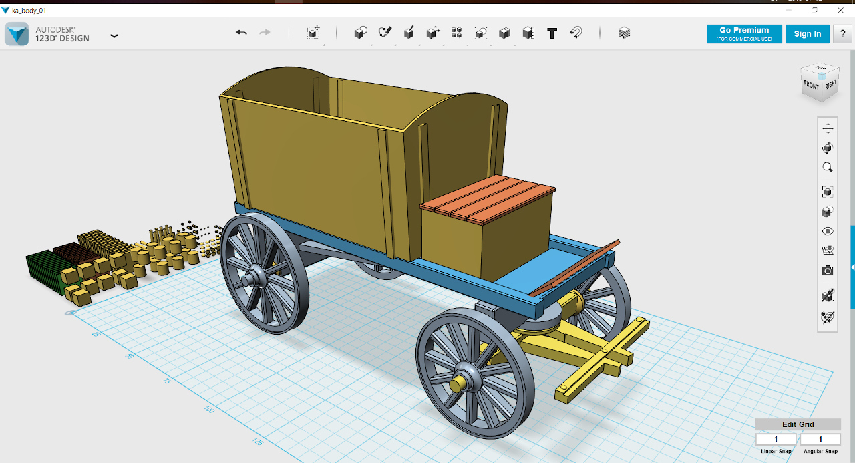Open the Material tool icon
855x463 pixels.
[624, 33]
